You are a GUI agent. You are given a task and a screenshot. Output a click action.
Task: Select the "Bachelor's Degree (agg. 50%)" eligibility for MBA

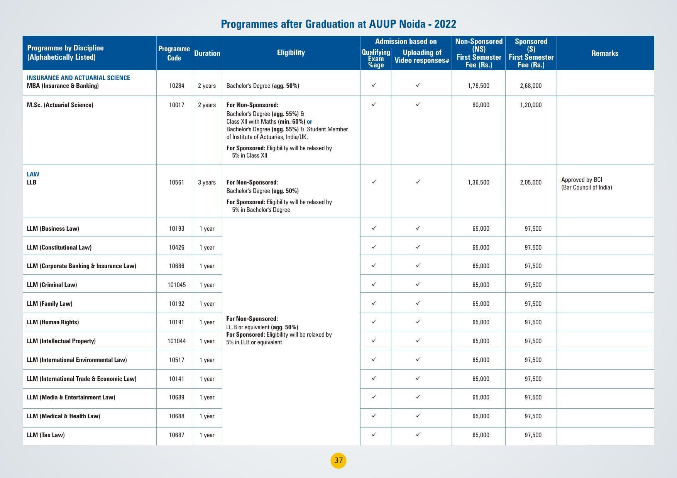coord(263,86)
